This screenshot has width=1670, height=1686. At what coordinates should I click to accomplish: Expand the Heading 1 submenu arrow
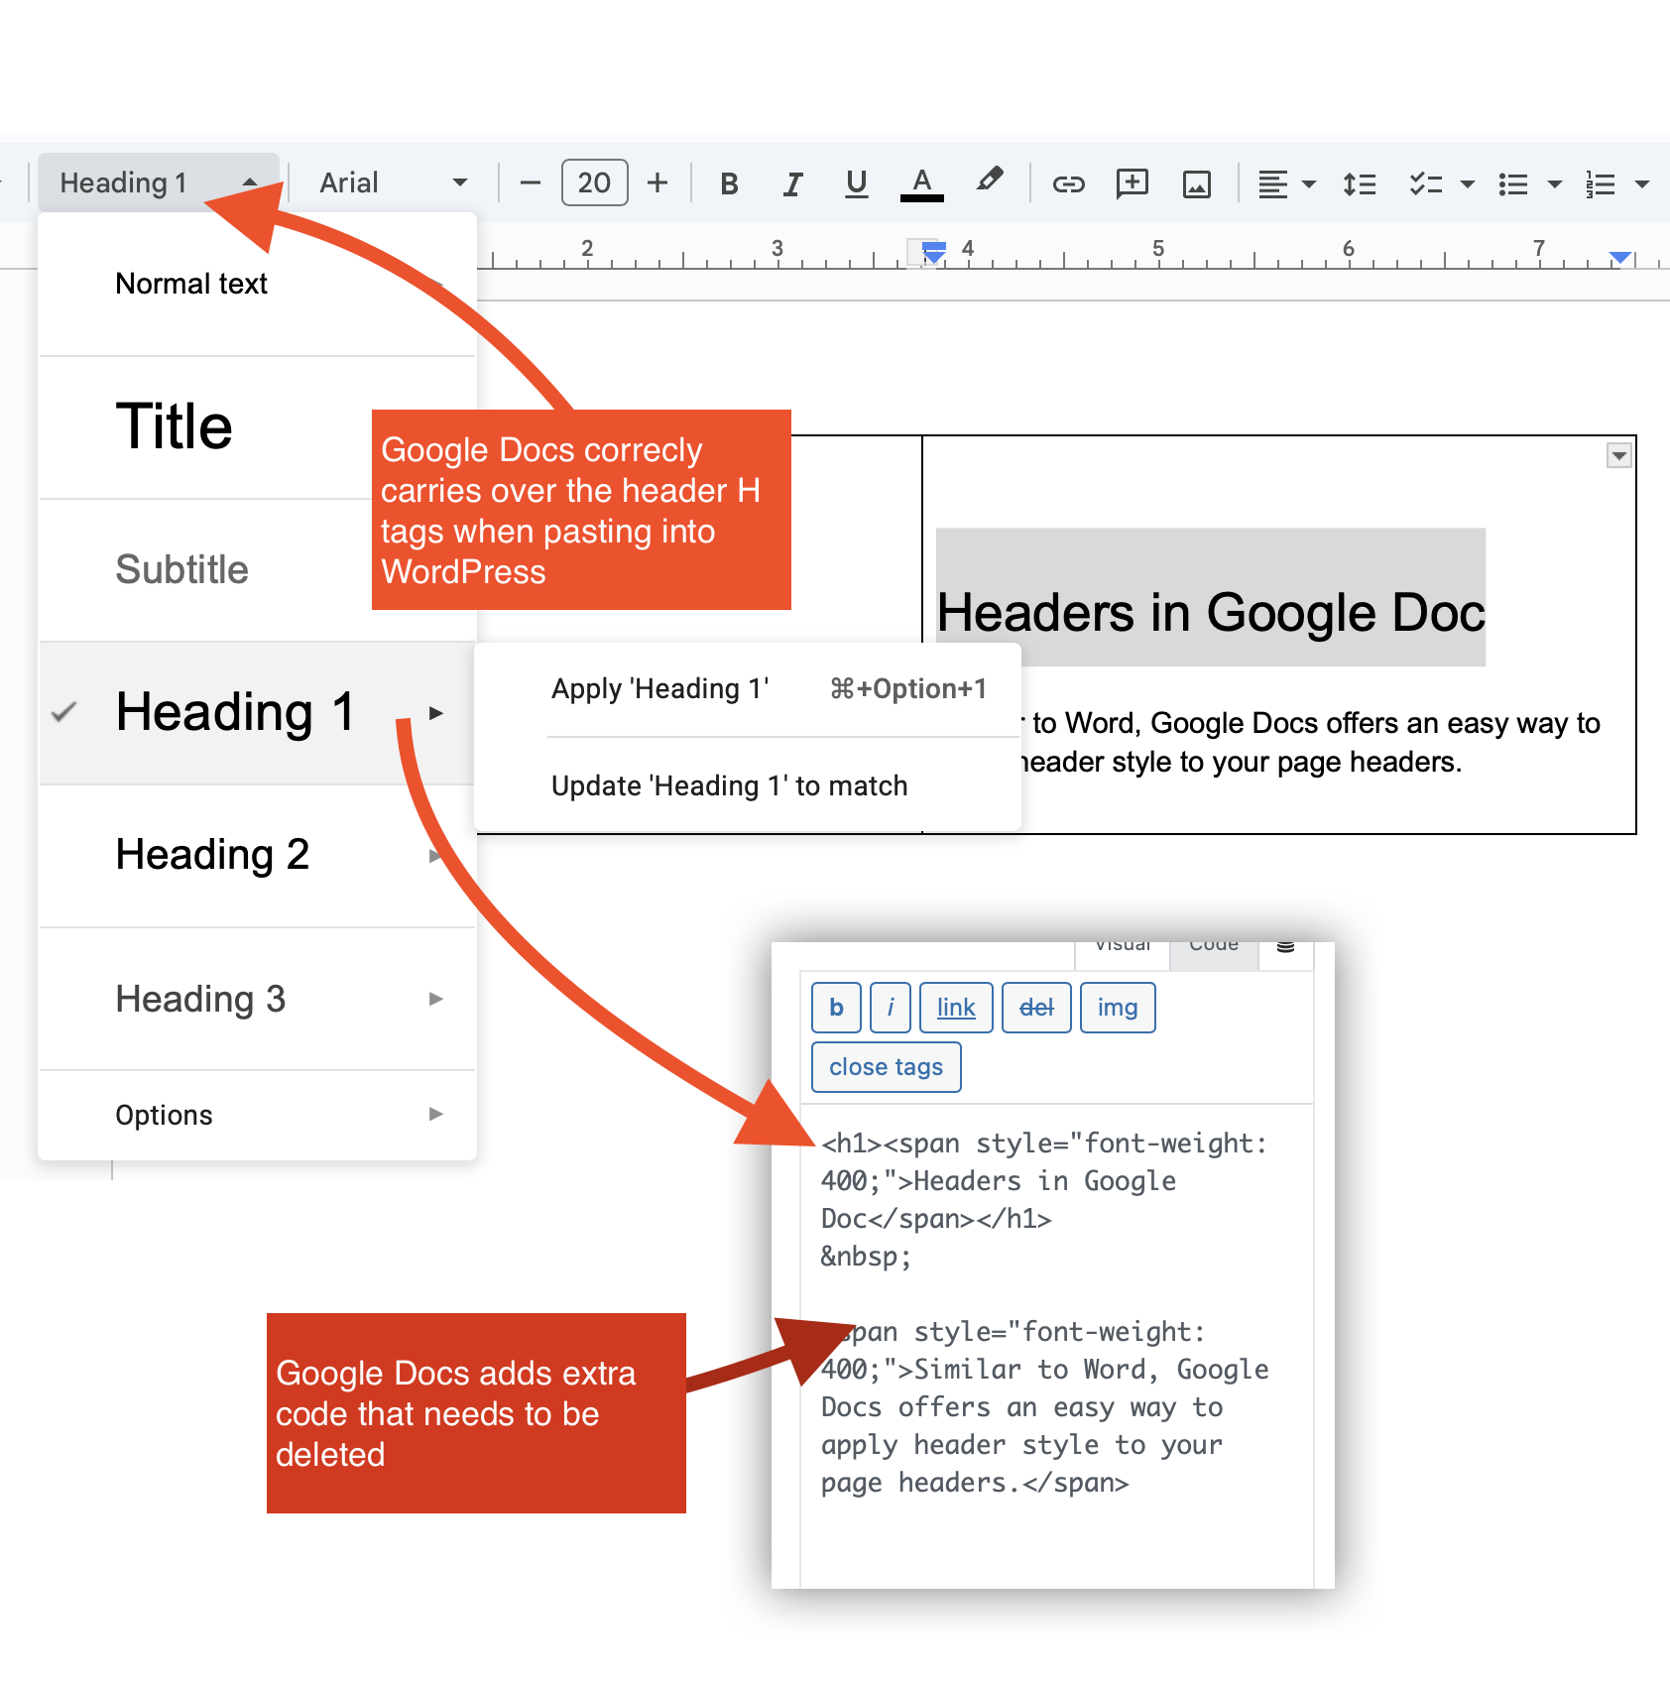pos(435,713)
